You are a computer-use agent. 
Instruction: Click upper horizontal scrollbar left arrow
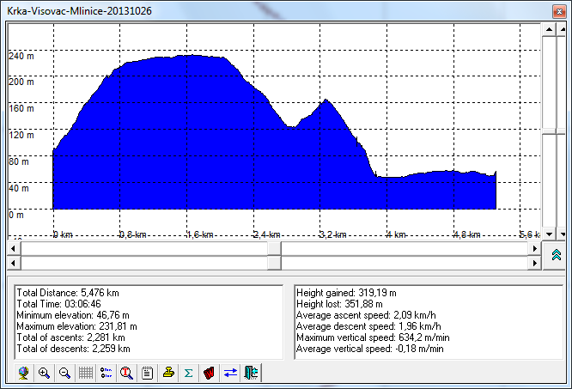pyautogui.click(x=13, y=248)
